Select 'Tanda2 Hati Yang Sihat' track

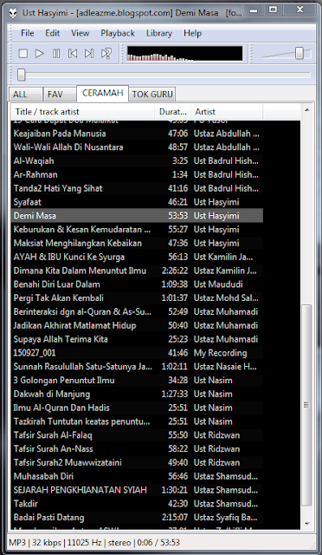point(137,188)
